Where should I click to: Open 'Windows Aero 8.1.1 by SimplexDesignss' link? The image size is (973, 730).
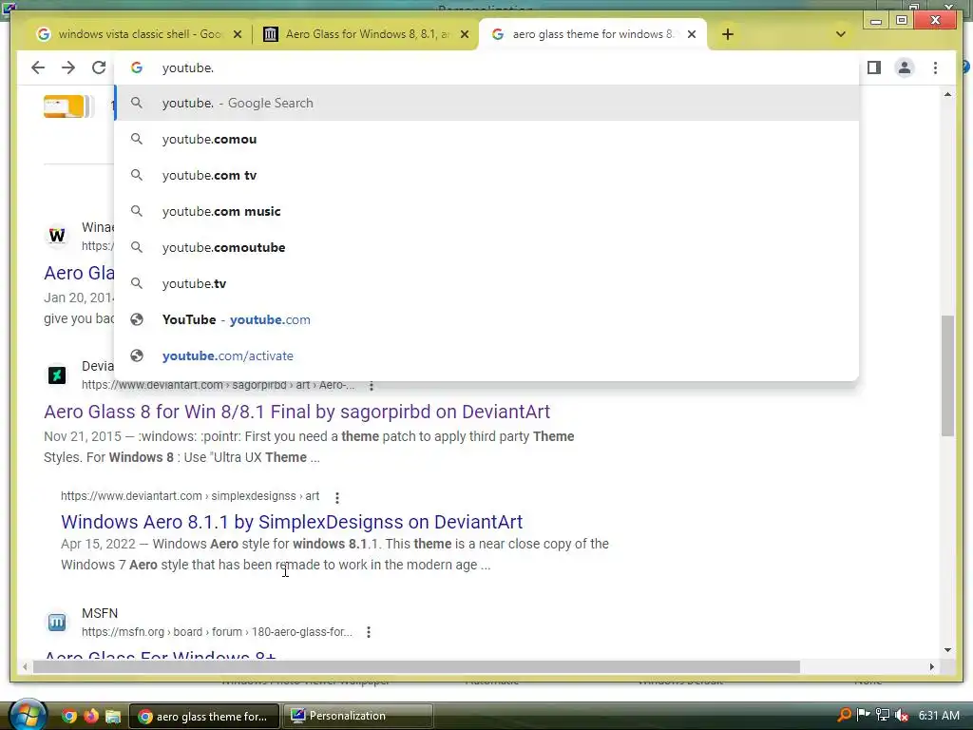pyautogui.click(x=292, y=522)
